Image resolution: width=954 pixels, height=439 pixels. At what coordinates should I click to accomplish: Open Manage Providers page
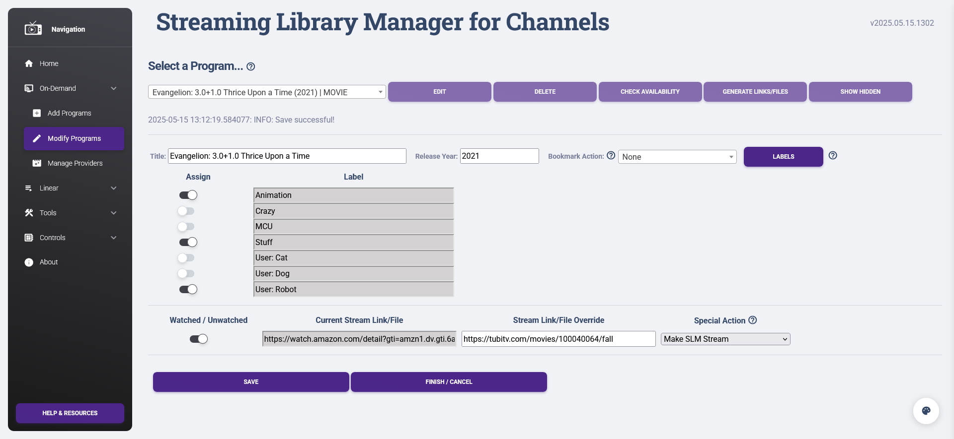[x=74, y=163]
